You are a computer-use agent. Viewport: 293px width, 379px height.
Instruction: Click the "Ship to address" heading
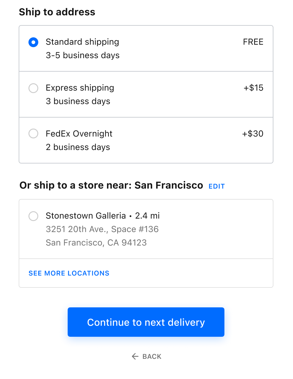[x=57, y=12]
